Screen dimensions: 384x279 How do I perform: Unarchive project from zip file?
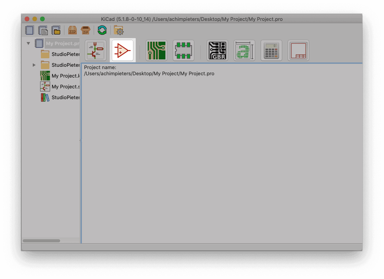click(86, 30)
